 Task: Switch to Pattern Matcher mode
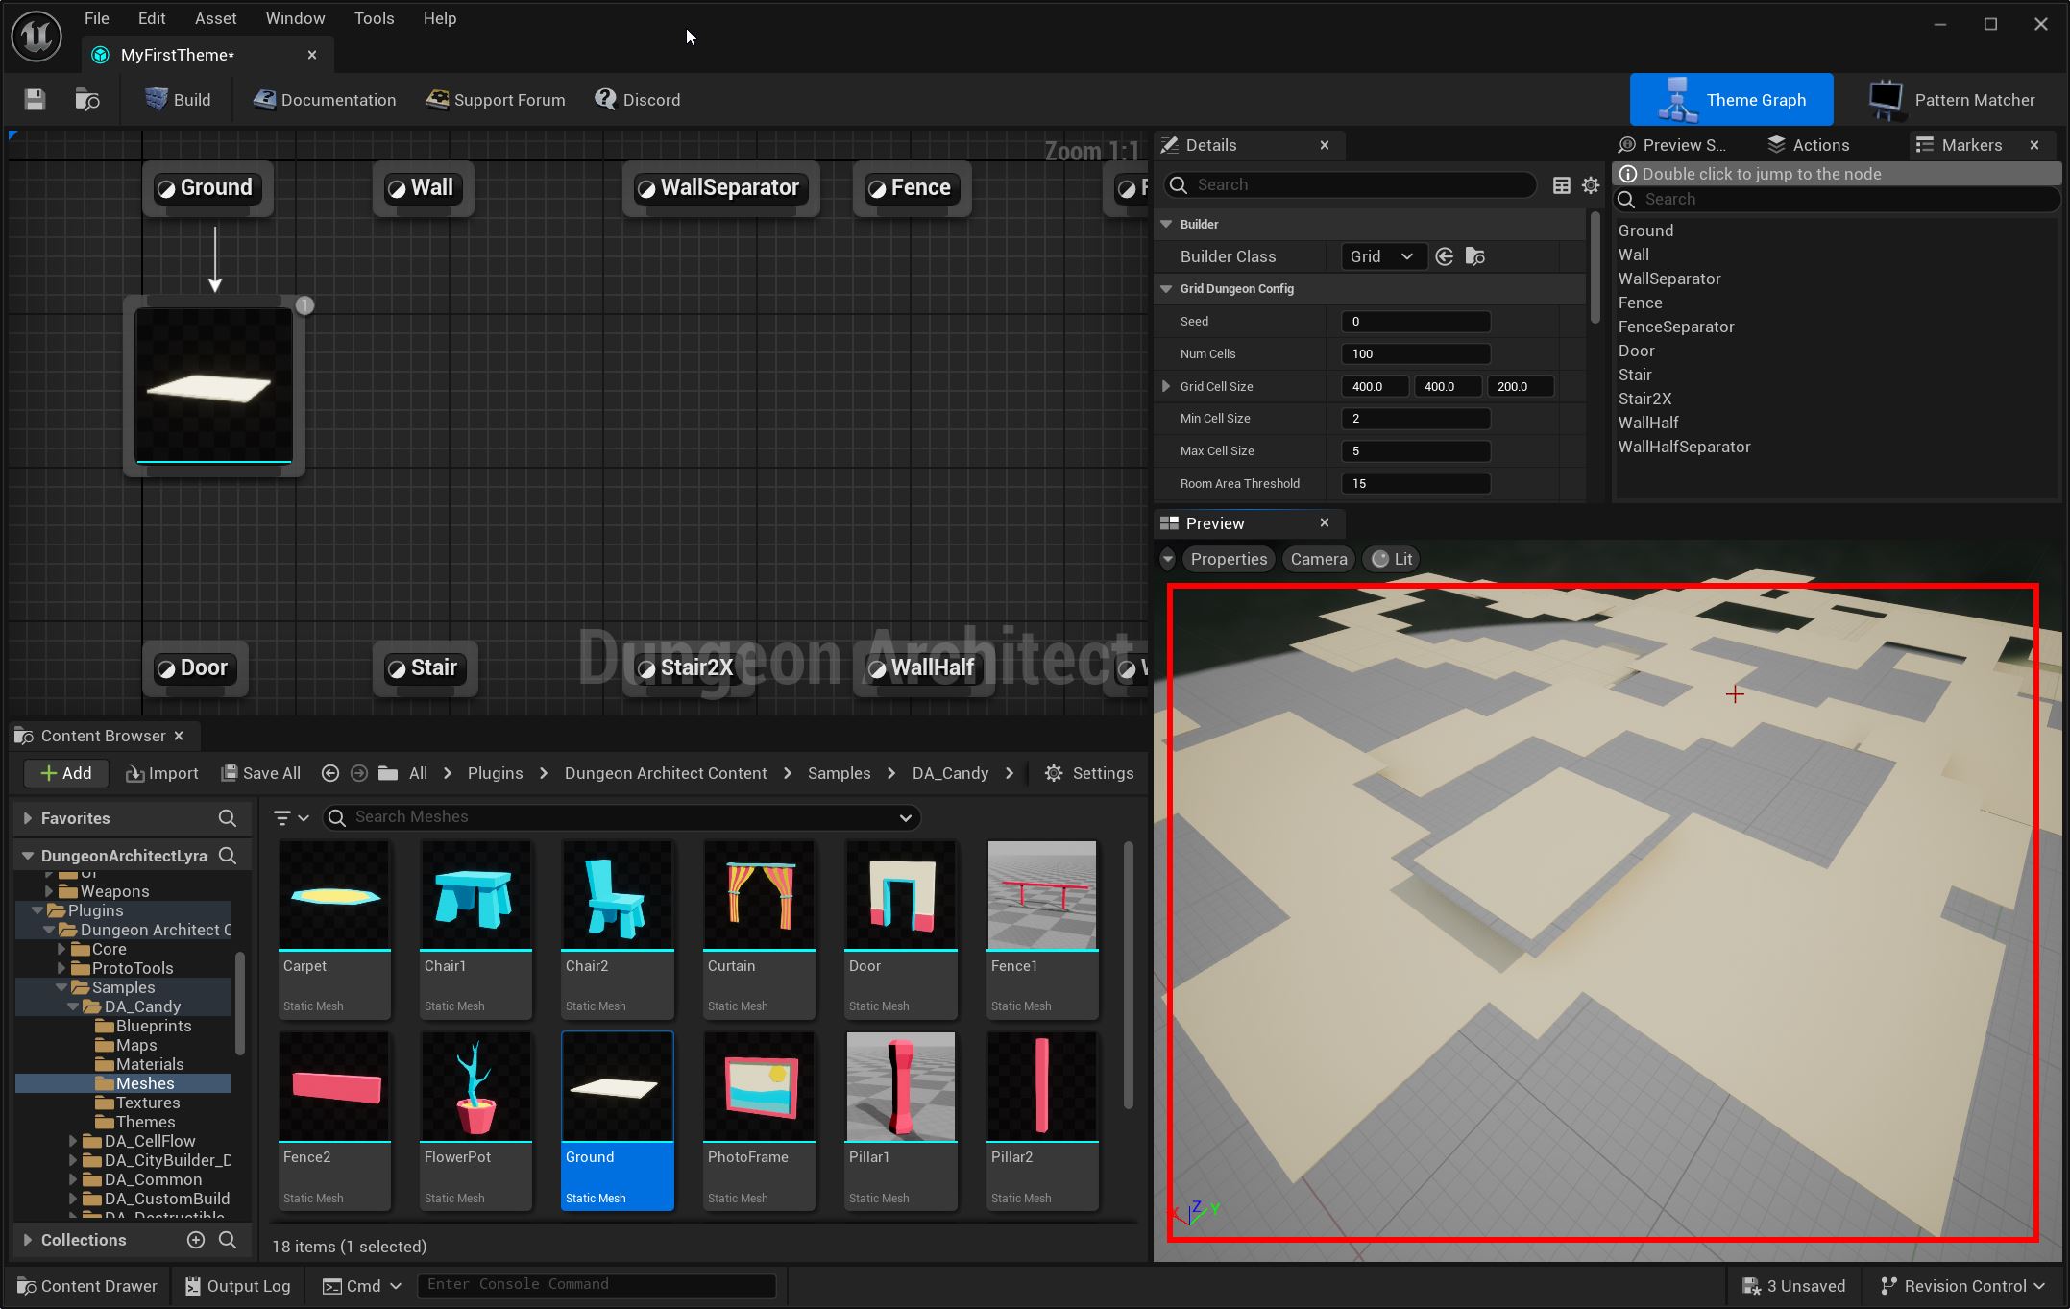pos(1950,100)
